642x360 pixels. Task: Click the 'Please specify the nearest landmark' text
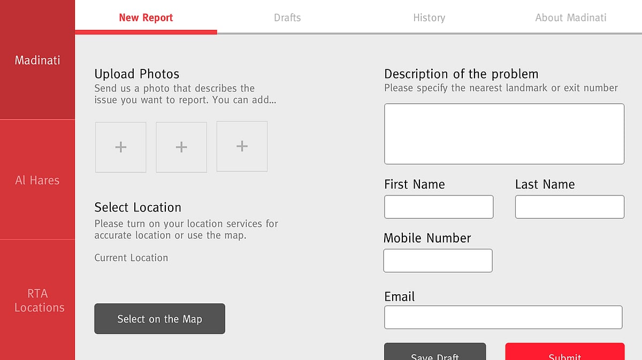click(x=501, y=88)
